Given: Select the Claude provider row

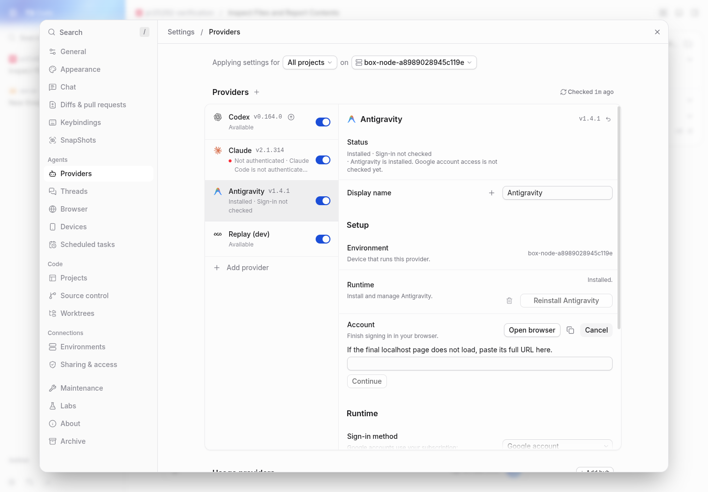Looking at the screenshot, I should pos(272,160).
